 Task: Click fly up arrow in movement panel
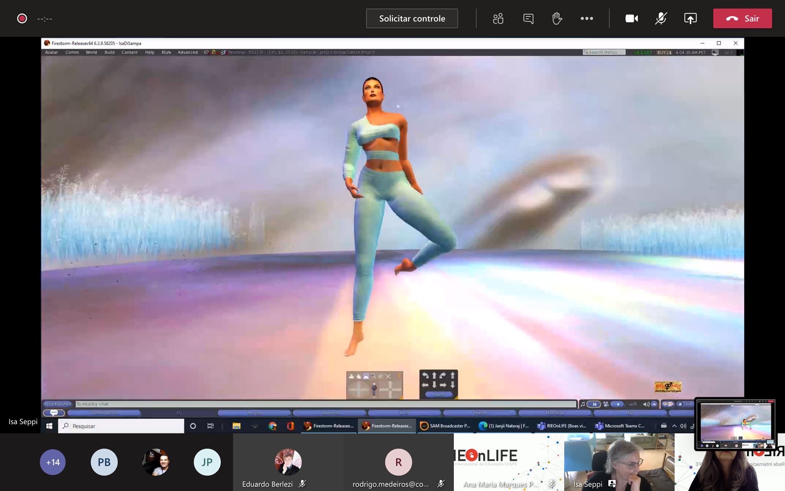coord(453,376)
